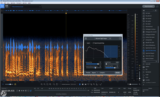Open the View menu

pos(8,3)
